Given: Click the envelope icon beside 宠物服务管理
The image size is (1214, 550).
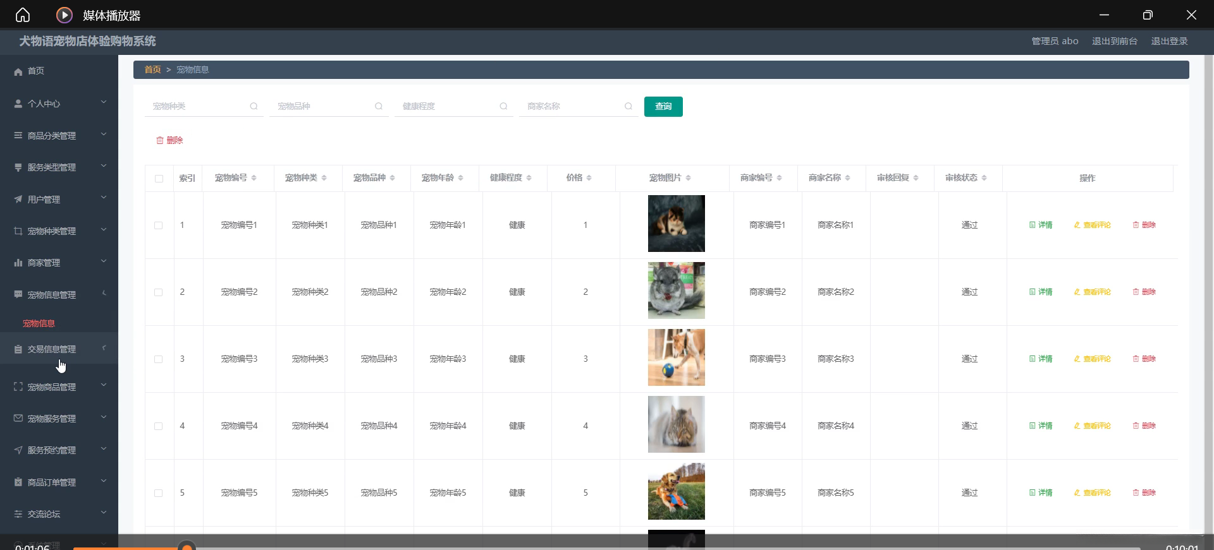Looking at the screenshot, I should [18, 419].
